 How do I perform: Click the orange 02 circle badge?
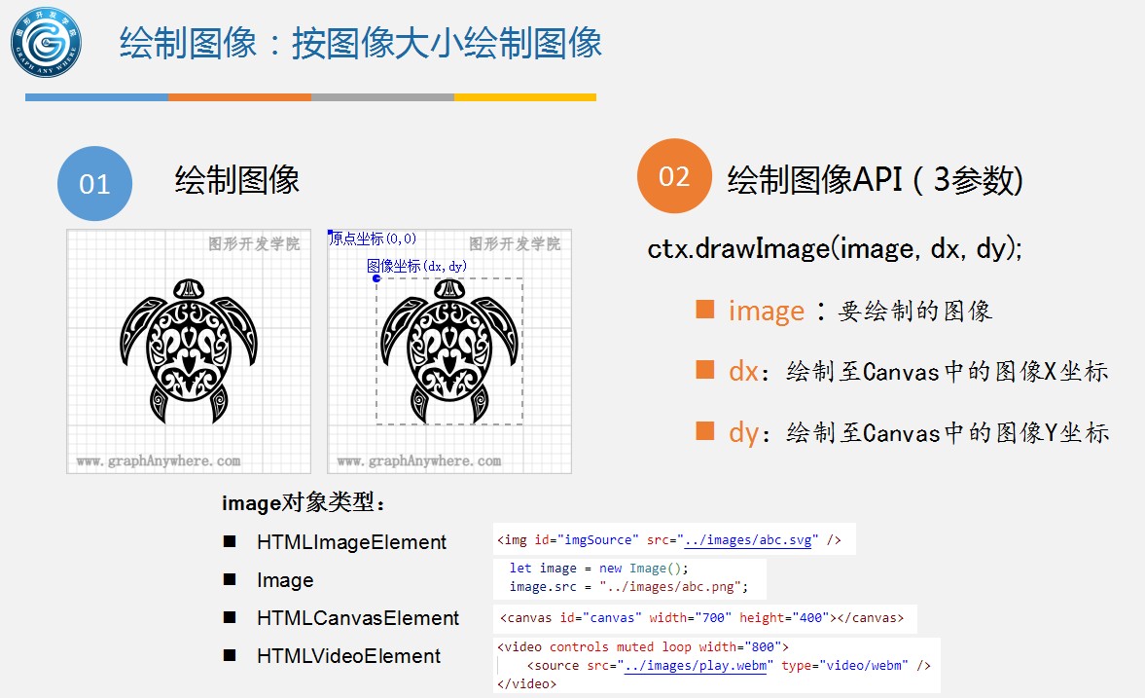(674, 176)
